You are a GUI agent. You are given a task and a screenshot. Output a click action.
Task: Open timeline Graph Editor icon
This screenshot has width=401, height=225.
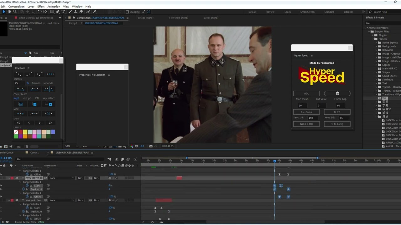pos(135,159)
